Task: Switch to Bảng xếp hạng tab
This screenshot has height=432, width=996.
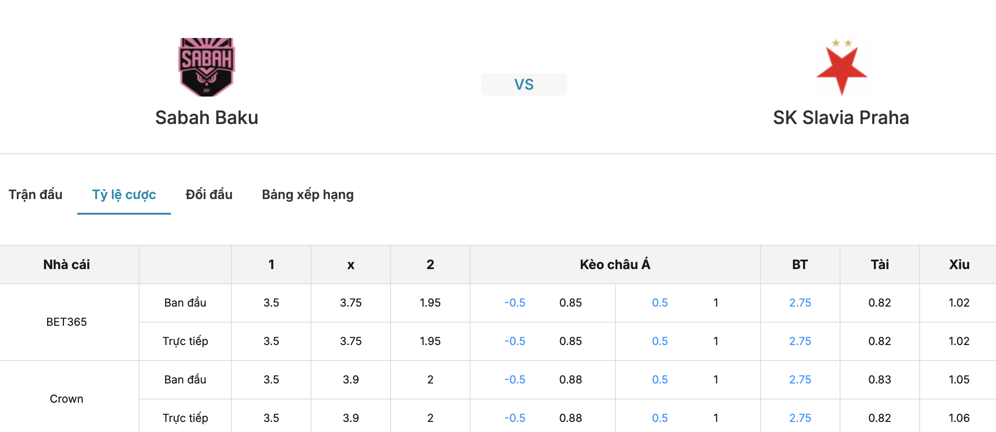Action: point(308,194)
